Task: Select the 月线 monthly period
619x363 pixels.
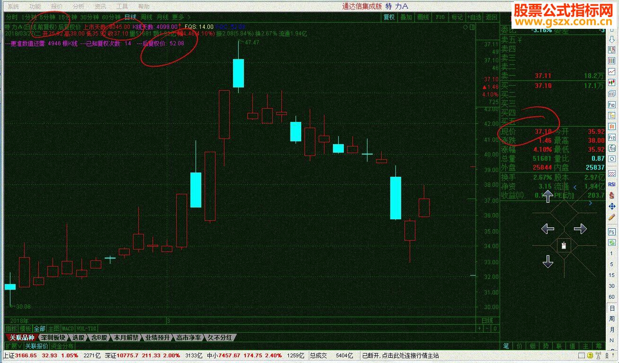Action: 162,17
